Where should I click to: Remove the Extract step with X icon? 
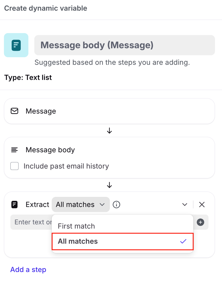202,204
